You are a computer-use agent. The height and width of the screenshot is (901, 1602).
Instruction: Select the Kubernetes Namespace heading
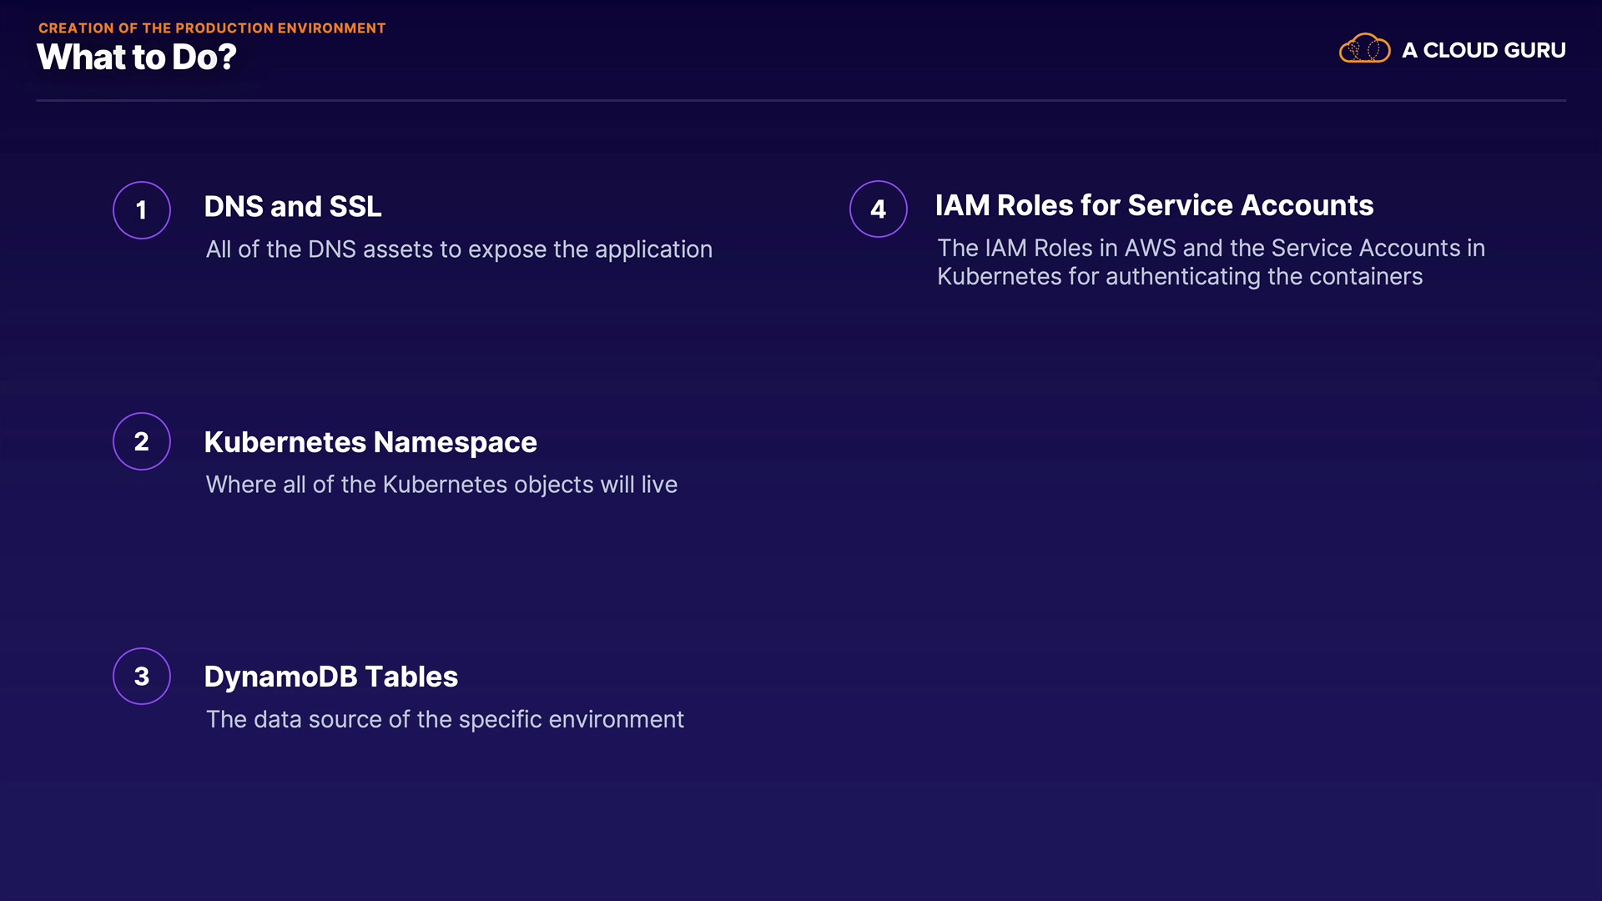click(370, 442)
